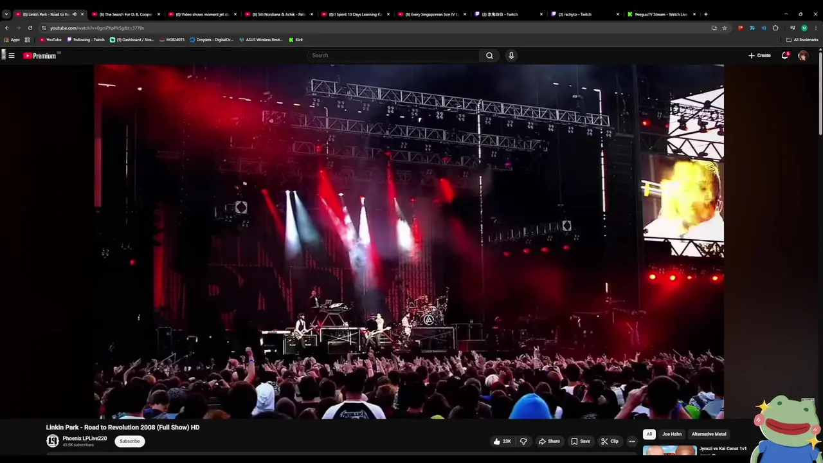The image size is (823, 463).
Task: Switch to Video shows moment jet tab
Action: [x=202, y=14]
